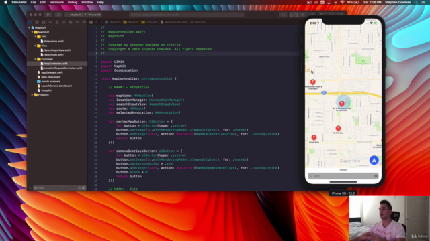Open the Debug menu

(x=73, y=2)
